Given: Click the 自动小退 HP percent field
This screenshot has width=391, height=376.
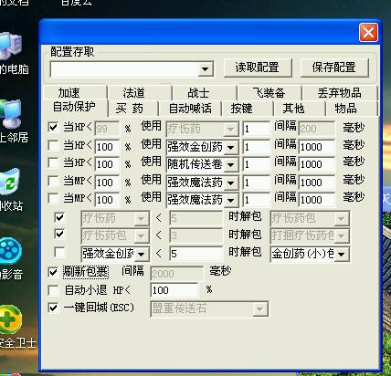Looking at the screenshot, I should point(174,290).
